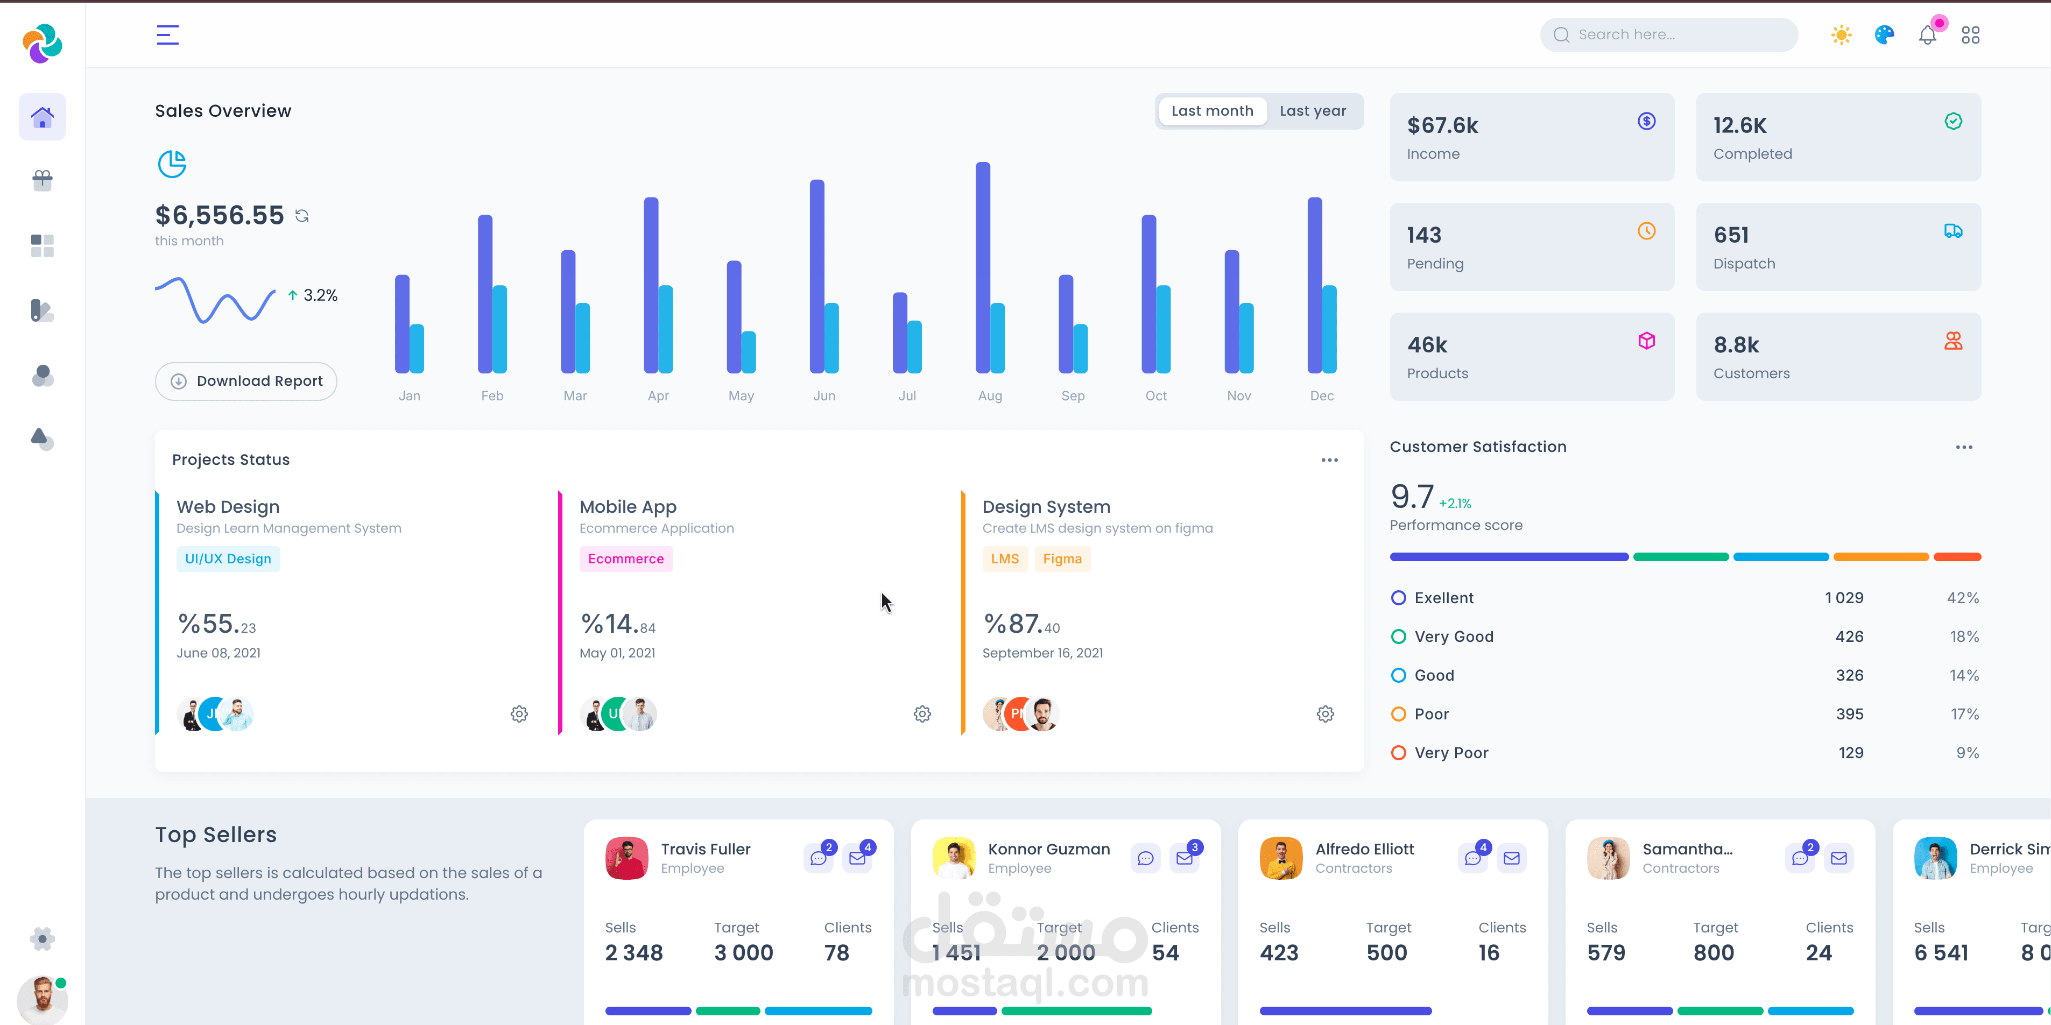Image resolution: width=2051 pixels, height=1025 pixels.
Task: Open Konnor Guzman mail icon
Action: 1185,859
